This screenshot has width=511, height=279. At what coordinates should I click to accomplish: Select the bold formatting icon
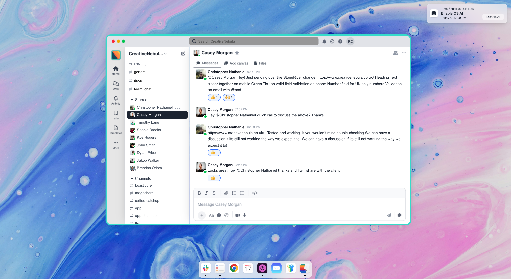199,193
